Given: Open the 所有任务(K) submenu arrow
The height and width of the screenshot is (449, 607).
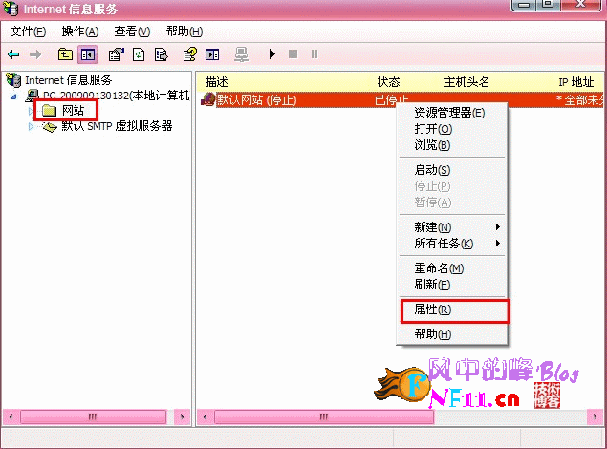Looking at the screenshot, I should (498, 244).
